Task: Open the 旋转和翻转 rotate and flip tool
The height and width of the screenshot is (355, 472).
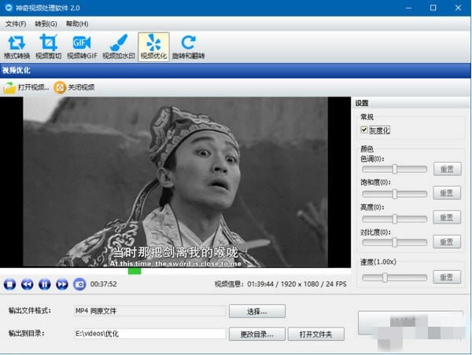Action: (x=189, y=47)
